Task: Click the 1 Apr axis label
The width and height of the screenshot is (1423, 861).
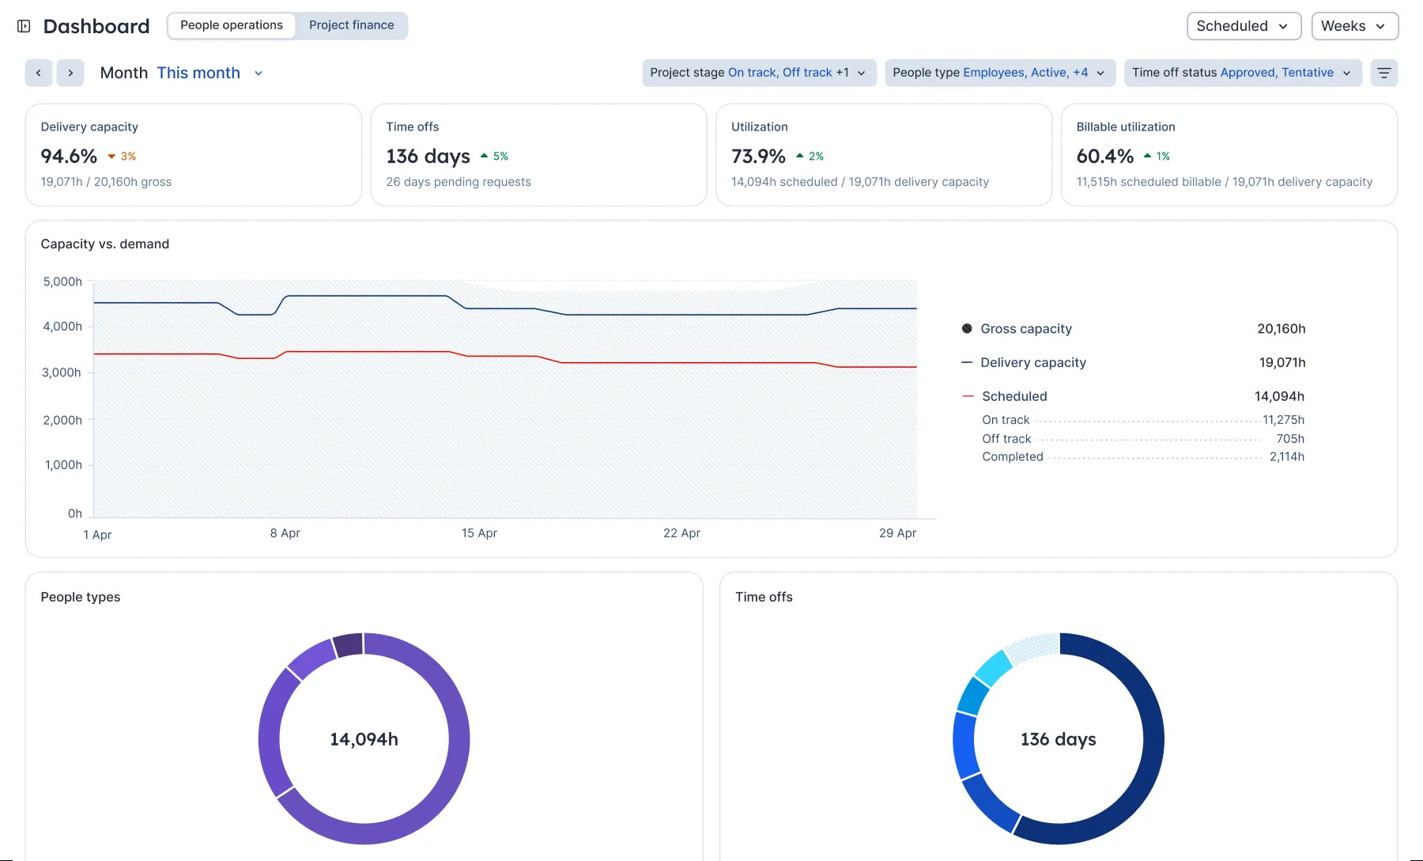Action: pos(97,534)
